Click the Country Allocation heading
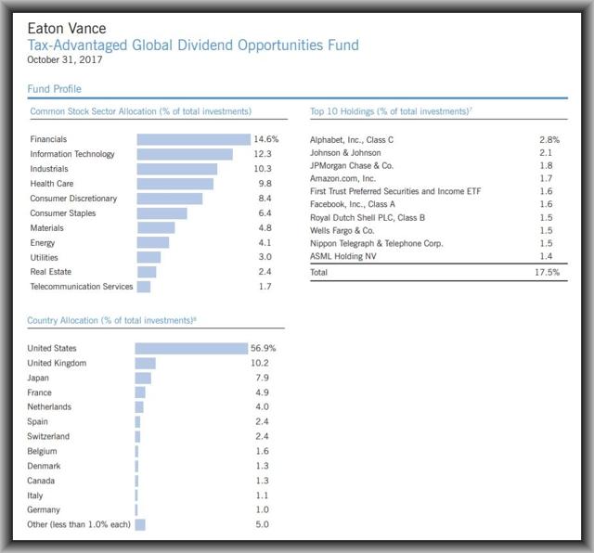 pyautogui.click(x=111, y=320)
